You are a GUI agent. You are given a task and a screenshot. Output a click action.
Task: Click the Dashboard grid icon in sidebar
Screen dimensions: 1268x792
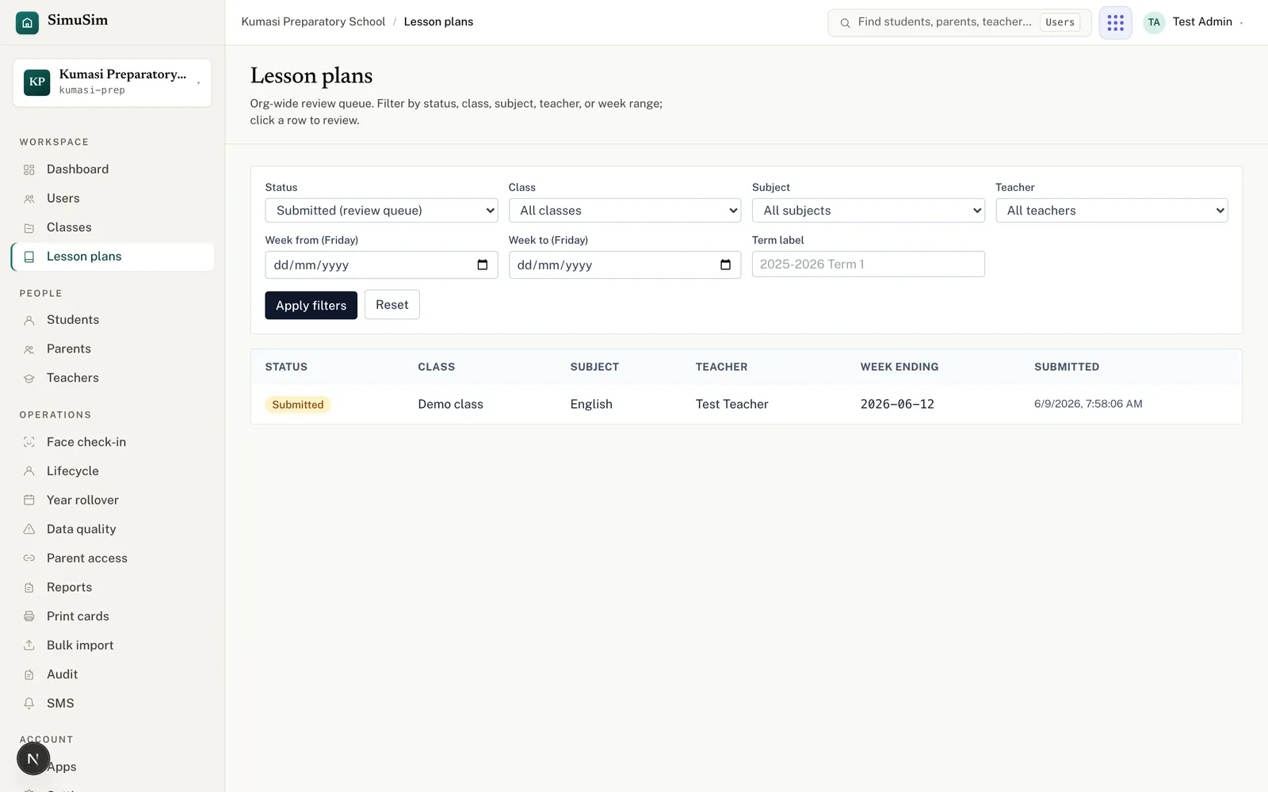tap(29, 169)
